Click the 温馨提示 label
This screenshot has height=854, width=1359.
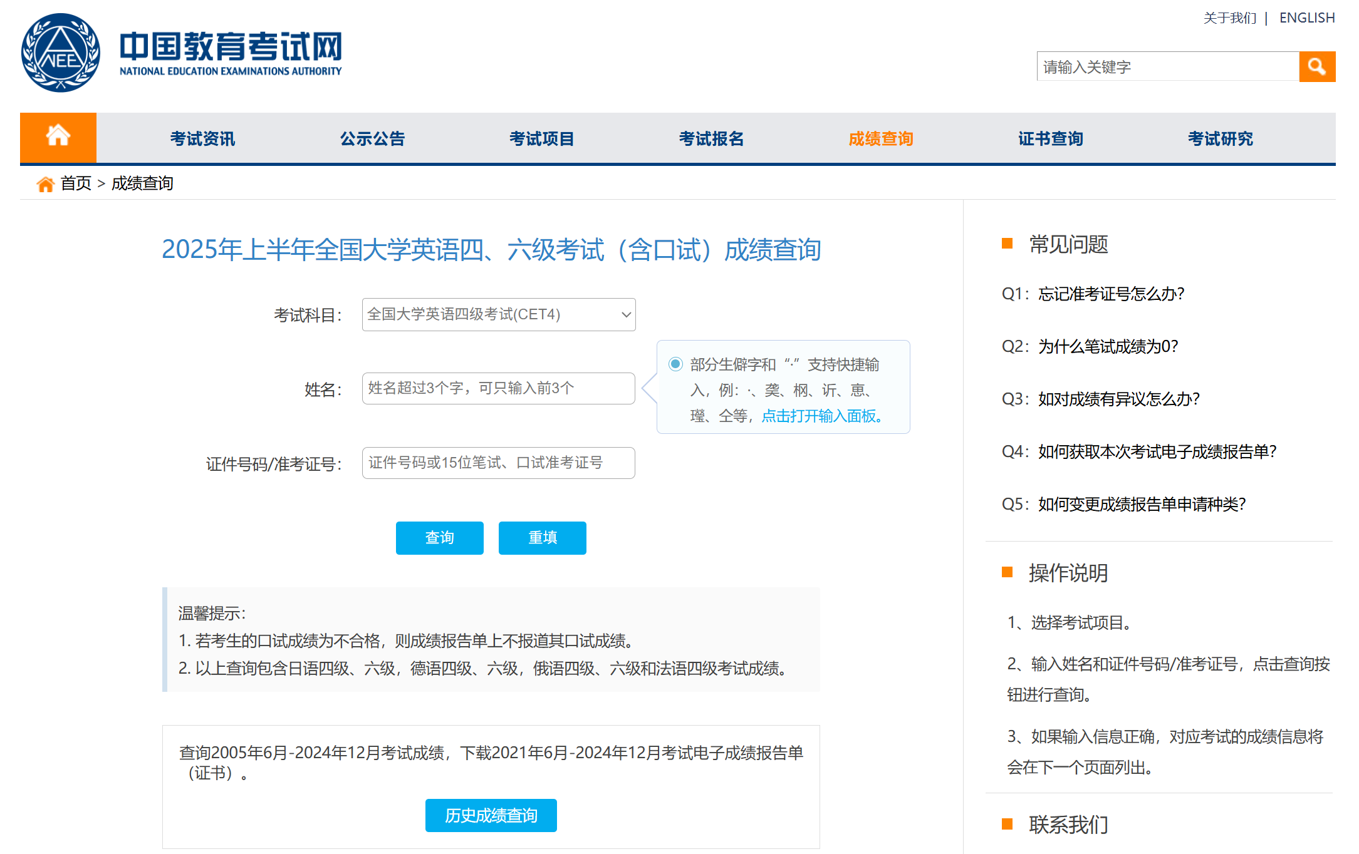point(212,613)
